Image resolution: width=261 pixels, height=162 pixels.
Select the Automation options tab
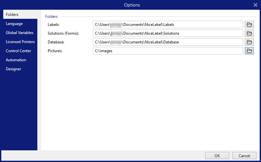tap(16, 60)
